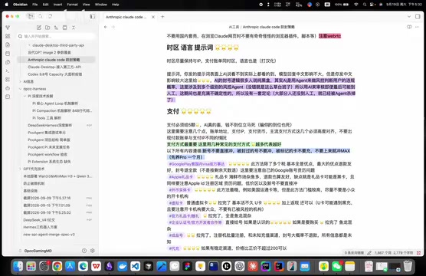Create a new folder in file explorer

48,28
